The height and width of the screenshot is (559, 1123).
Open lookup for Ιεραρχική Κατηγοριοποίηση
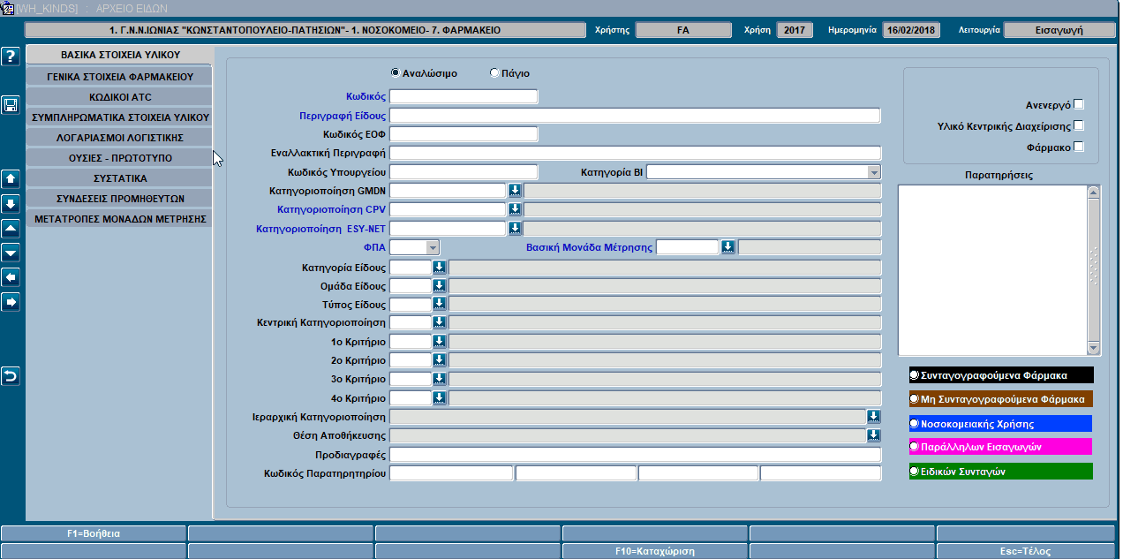click(x=874, y=417)
